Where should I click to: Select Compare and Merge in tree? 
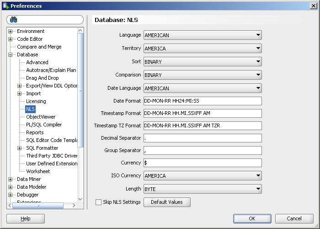pos(39,47)
